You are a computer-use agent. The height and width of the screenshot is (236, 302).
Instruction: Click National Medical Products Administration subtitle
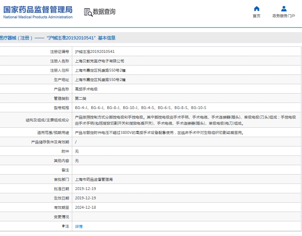[x=38, y=17]
